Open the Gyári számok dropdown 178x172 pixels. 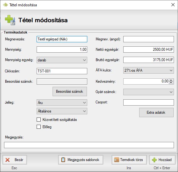coord(149,92)
